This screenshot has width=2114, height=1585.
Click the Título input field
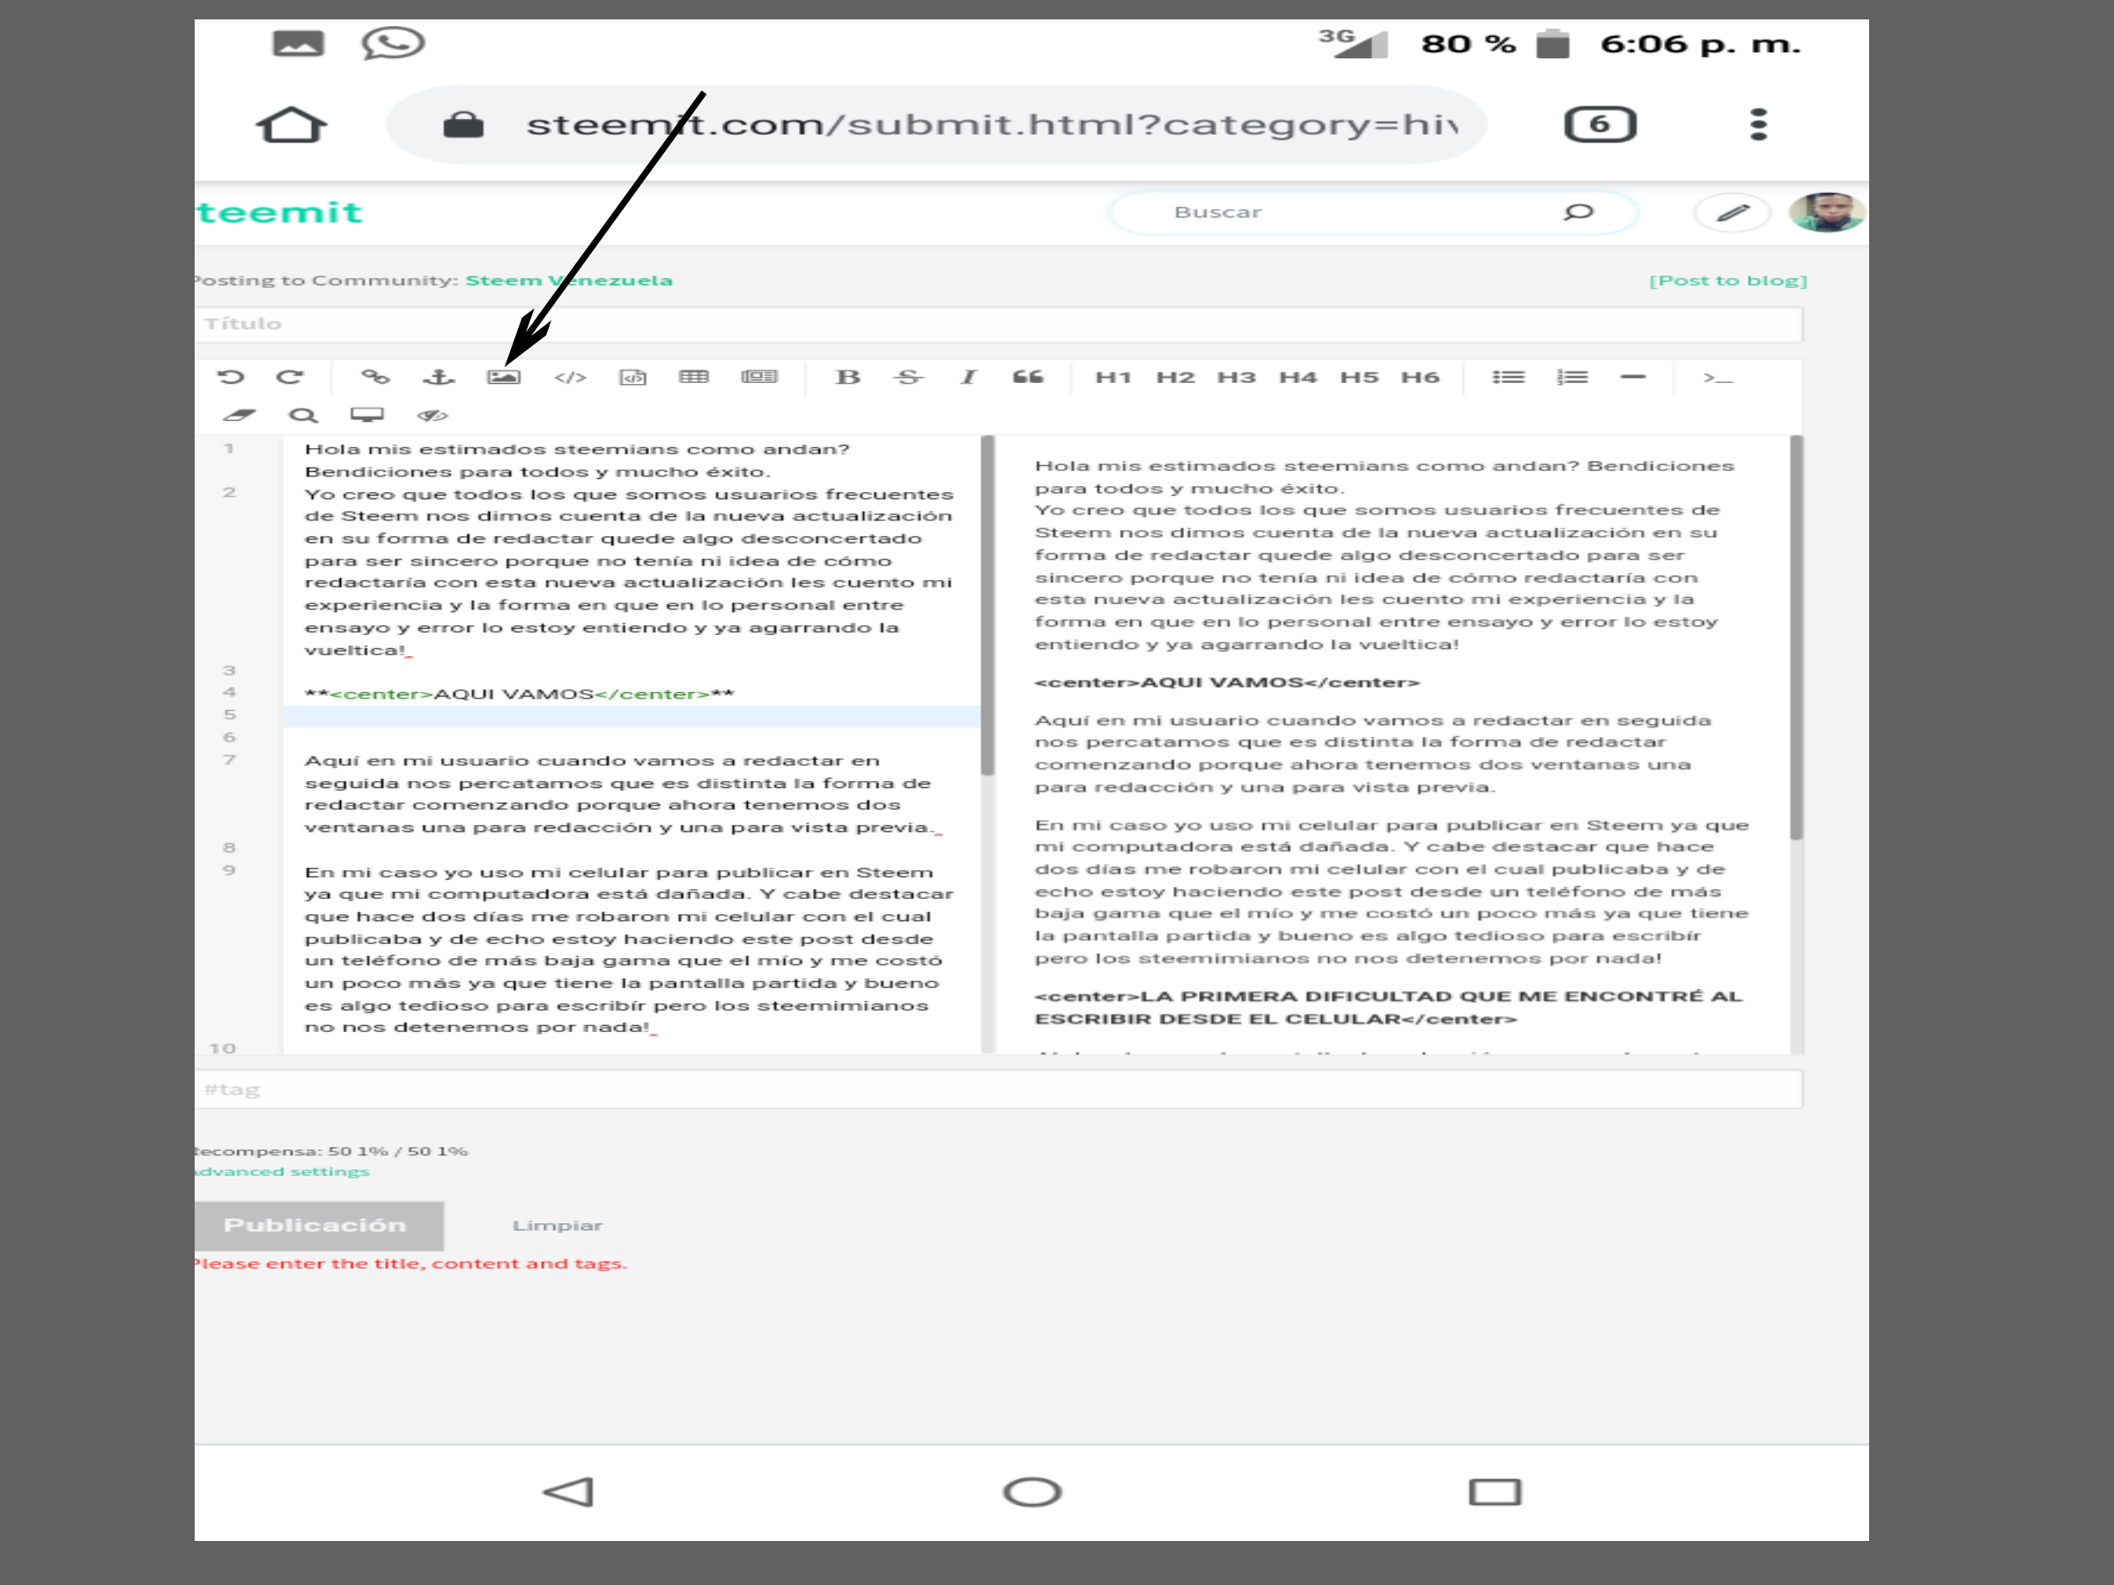tap(998, 324)
